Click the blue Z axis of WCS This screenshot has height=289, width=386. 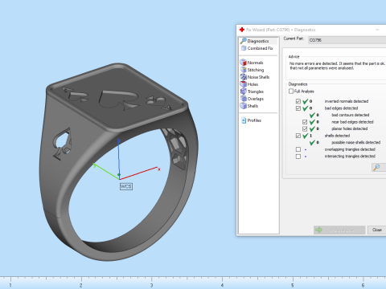pos(118,158)
